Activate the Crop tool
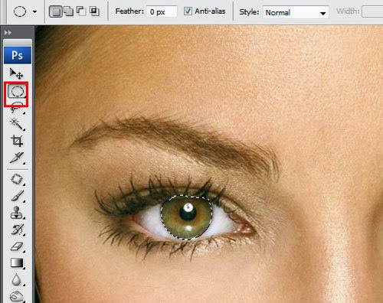This screenshot has height=303, width=383. coord(17,141)
